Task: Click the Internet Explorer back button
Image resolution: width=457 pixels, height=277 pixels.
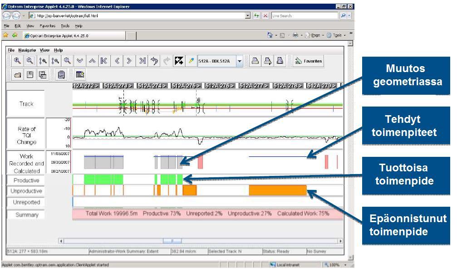Action: [x=6, y=15]
